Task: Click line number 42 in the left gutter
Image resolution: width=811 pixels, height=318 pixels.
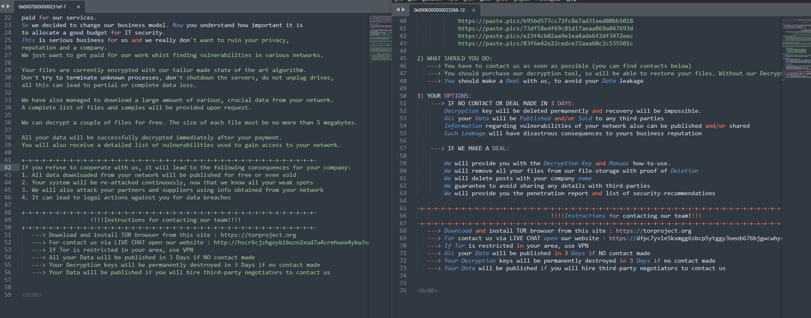Action: point(8,168)
